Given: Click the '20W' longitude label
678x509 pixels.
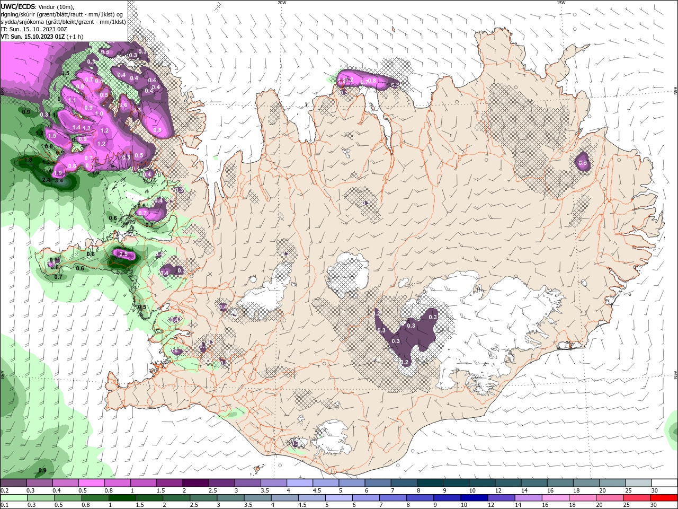Looking at the screenshot, I should pos(282,3).
